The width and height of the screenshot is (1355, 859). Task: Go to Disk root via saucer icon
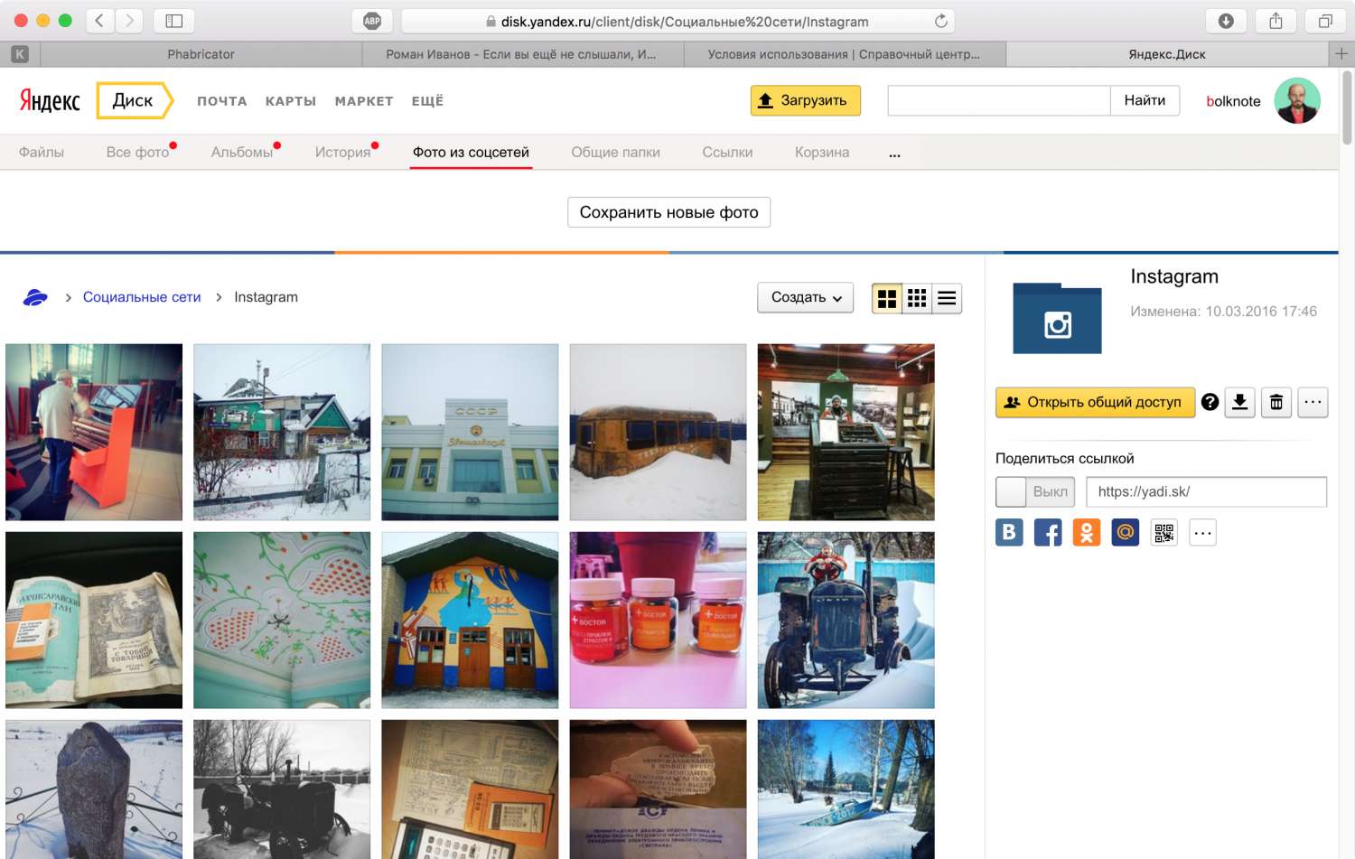point(35,297)
